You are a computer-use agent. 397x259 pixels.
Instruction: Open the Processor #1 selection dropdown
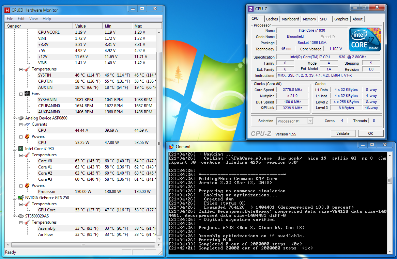coord(310,121)
